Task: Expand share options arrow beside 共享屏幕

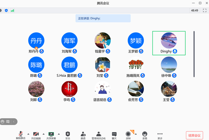Action: 59,134
